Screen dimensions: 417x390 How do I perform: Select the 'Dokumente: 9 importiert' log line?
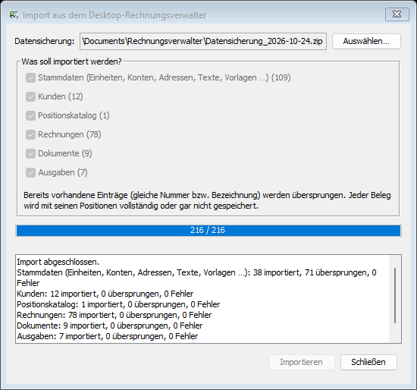coord(110,326)
